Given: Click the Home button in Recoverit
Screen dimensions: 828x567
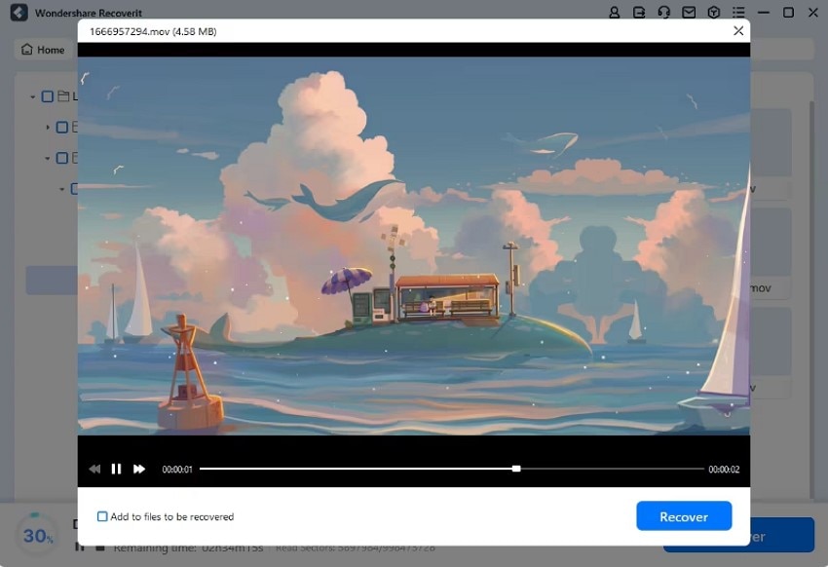Looking at the screenshot, I should 43,50.
